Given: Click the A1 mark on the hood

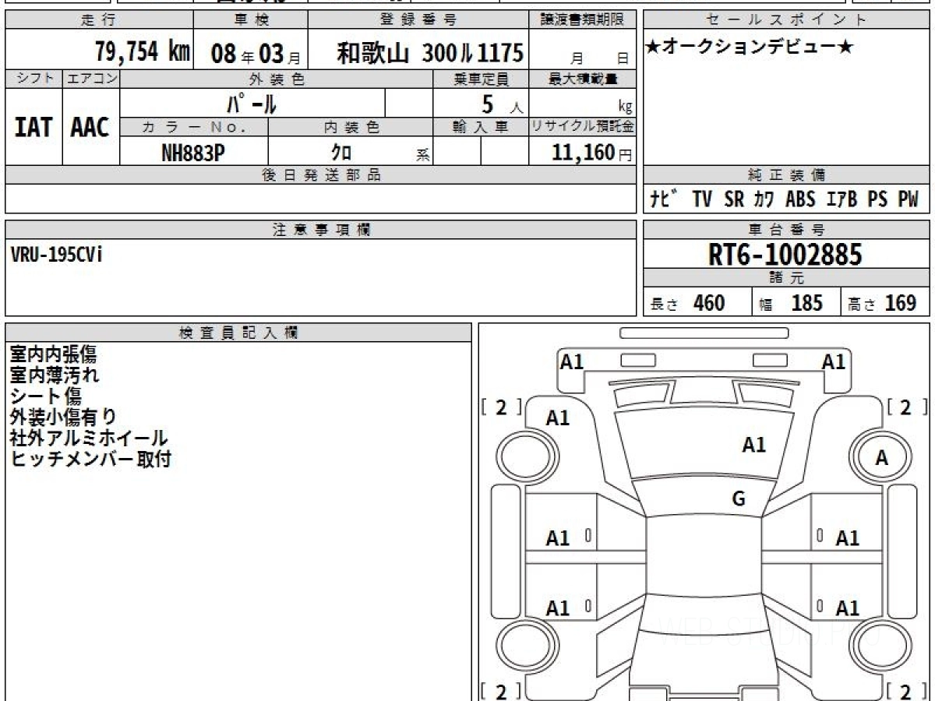Looking at the screenshot, I should click(753, 445).
